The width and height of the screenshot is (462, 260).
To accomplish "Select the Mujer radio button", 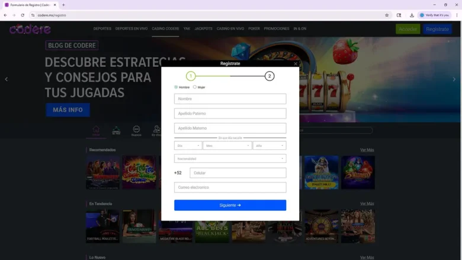I will coord(195,87).
